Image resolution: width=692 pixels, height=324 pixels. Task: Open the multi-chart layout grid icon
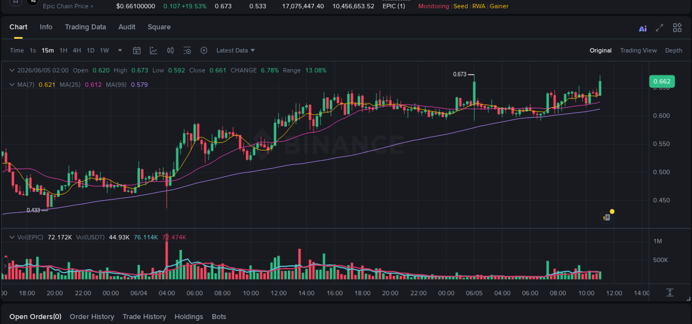coord(677,28)
